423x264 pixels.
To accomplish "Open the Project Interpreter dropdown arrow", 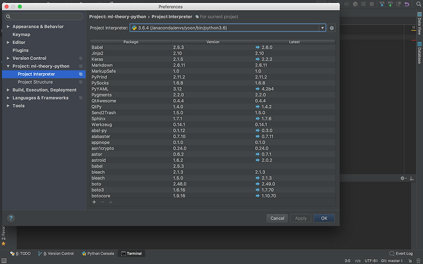I will coord(323,28).
